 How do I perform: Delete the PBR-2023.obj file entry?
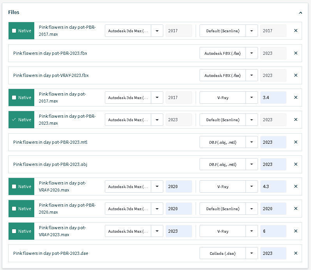[295, 164]
